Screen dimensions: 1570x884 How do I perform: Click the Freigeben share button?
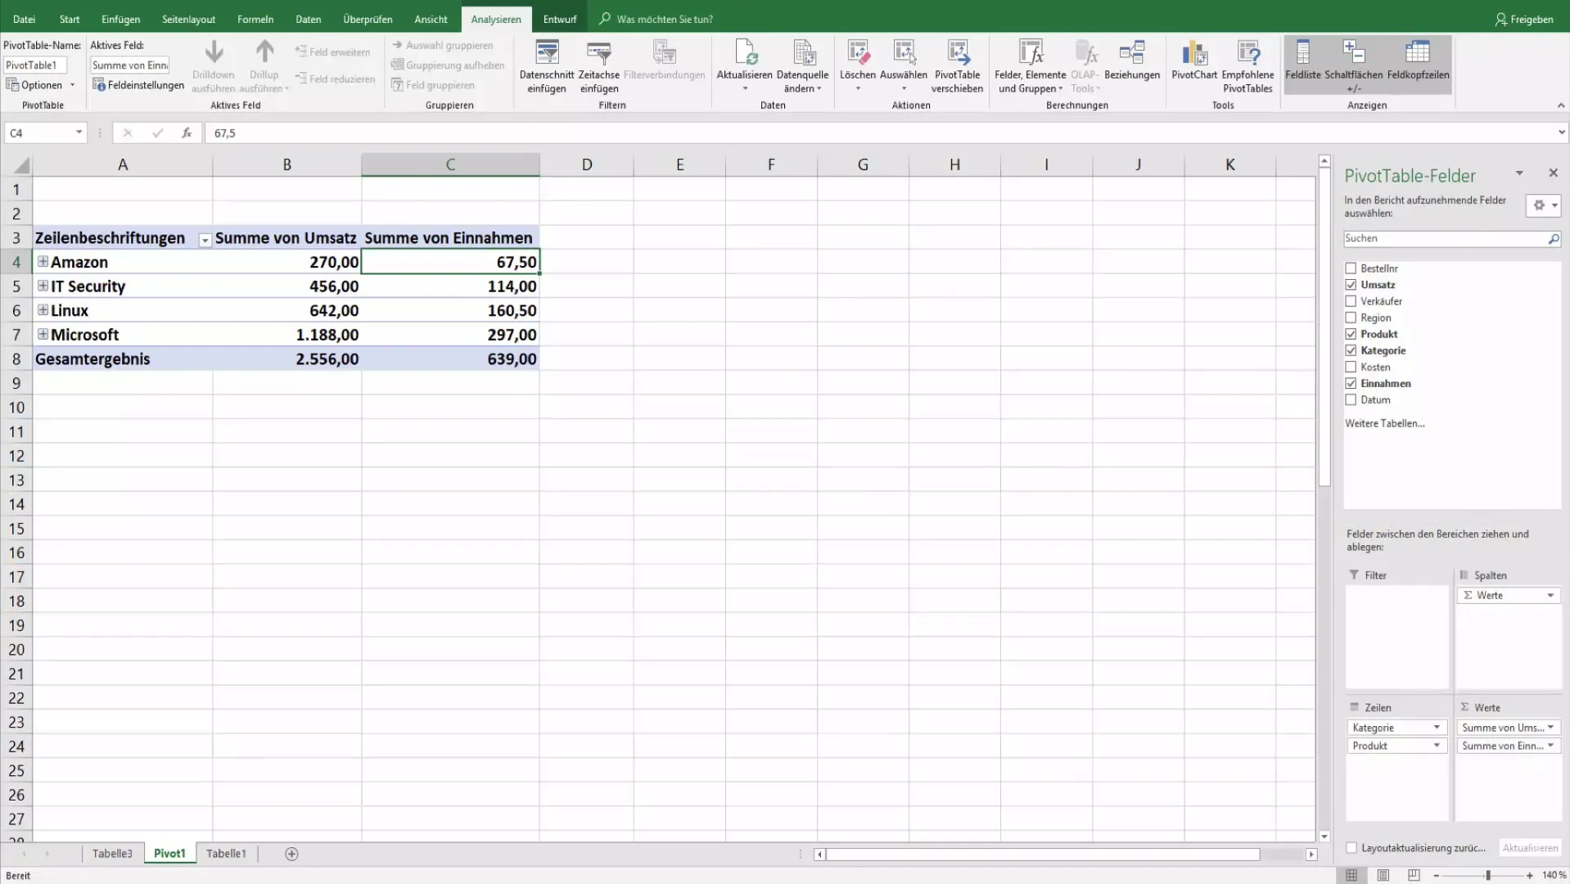click(1524, 19)
